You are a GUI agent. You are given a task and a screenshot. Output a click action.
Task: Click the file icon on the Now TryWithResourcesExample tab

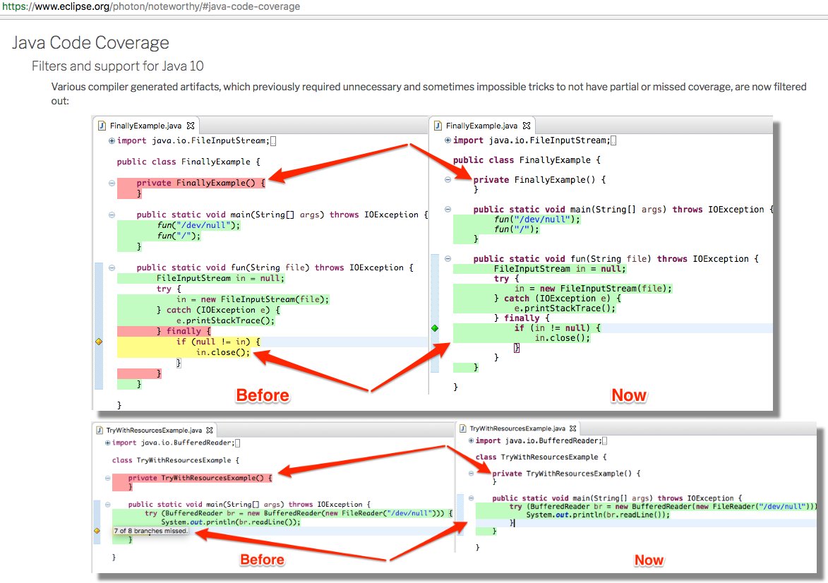(462, 428)
